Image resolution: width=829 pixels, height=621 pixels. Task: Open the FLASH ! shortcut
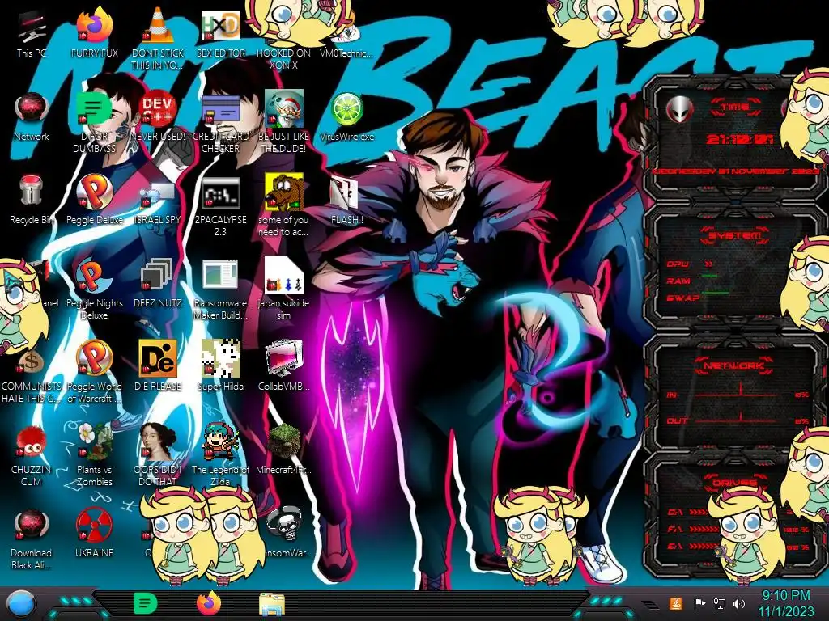[346, 201]
